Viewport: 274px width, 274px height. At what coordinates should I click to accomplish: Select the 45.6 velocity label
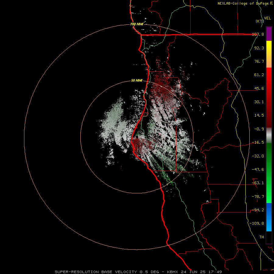pyautogui.click(x=259, y=88)
